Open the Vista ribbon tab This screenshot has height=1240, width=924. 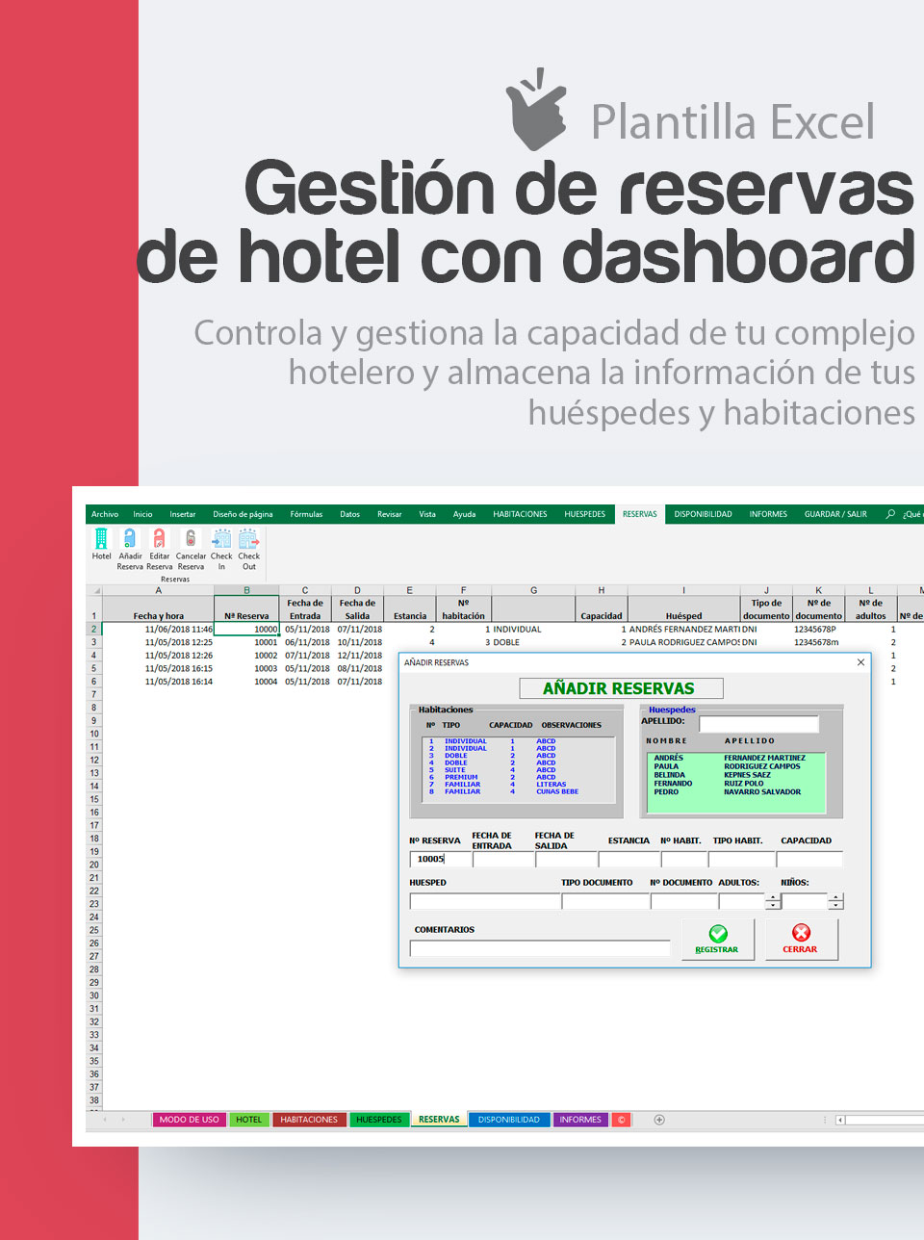tap(427, 514)
